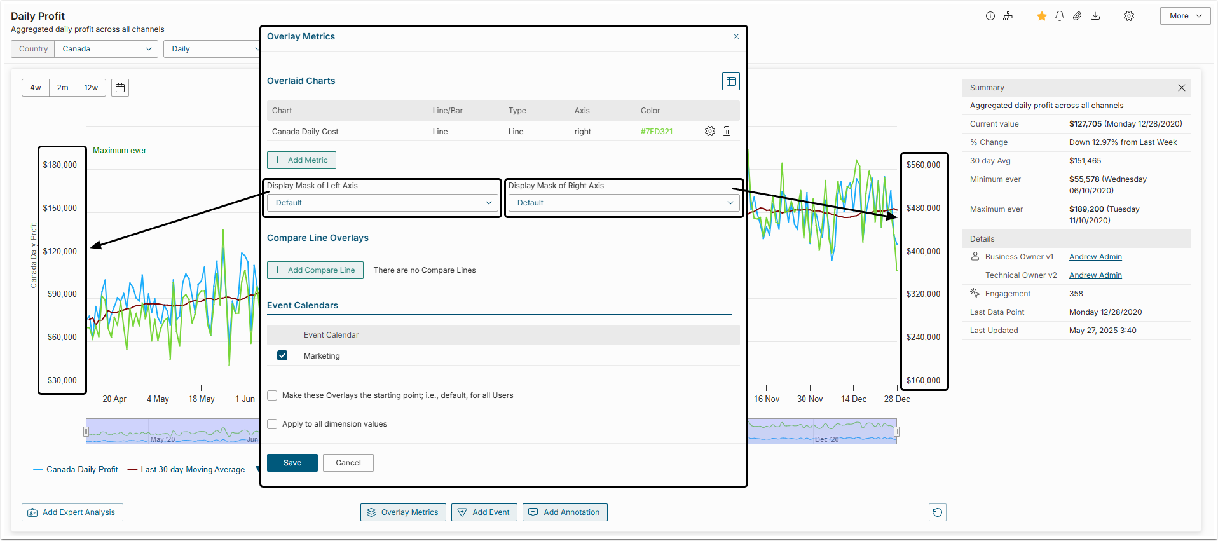
Task: Save the overlay metrics settings
Action: tap(292, 463)
